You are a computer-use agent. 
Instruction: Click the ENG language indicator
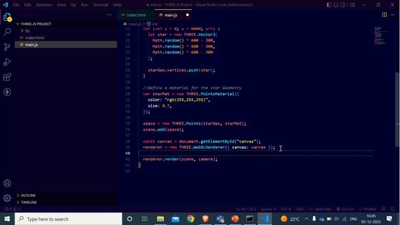[353, 219]
